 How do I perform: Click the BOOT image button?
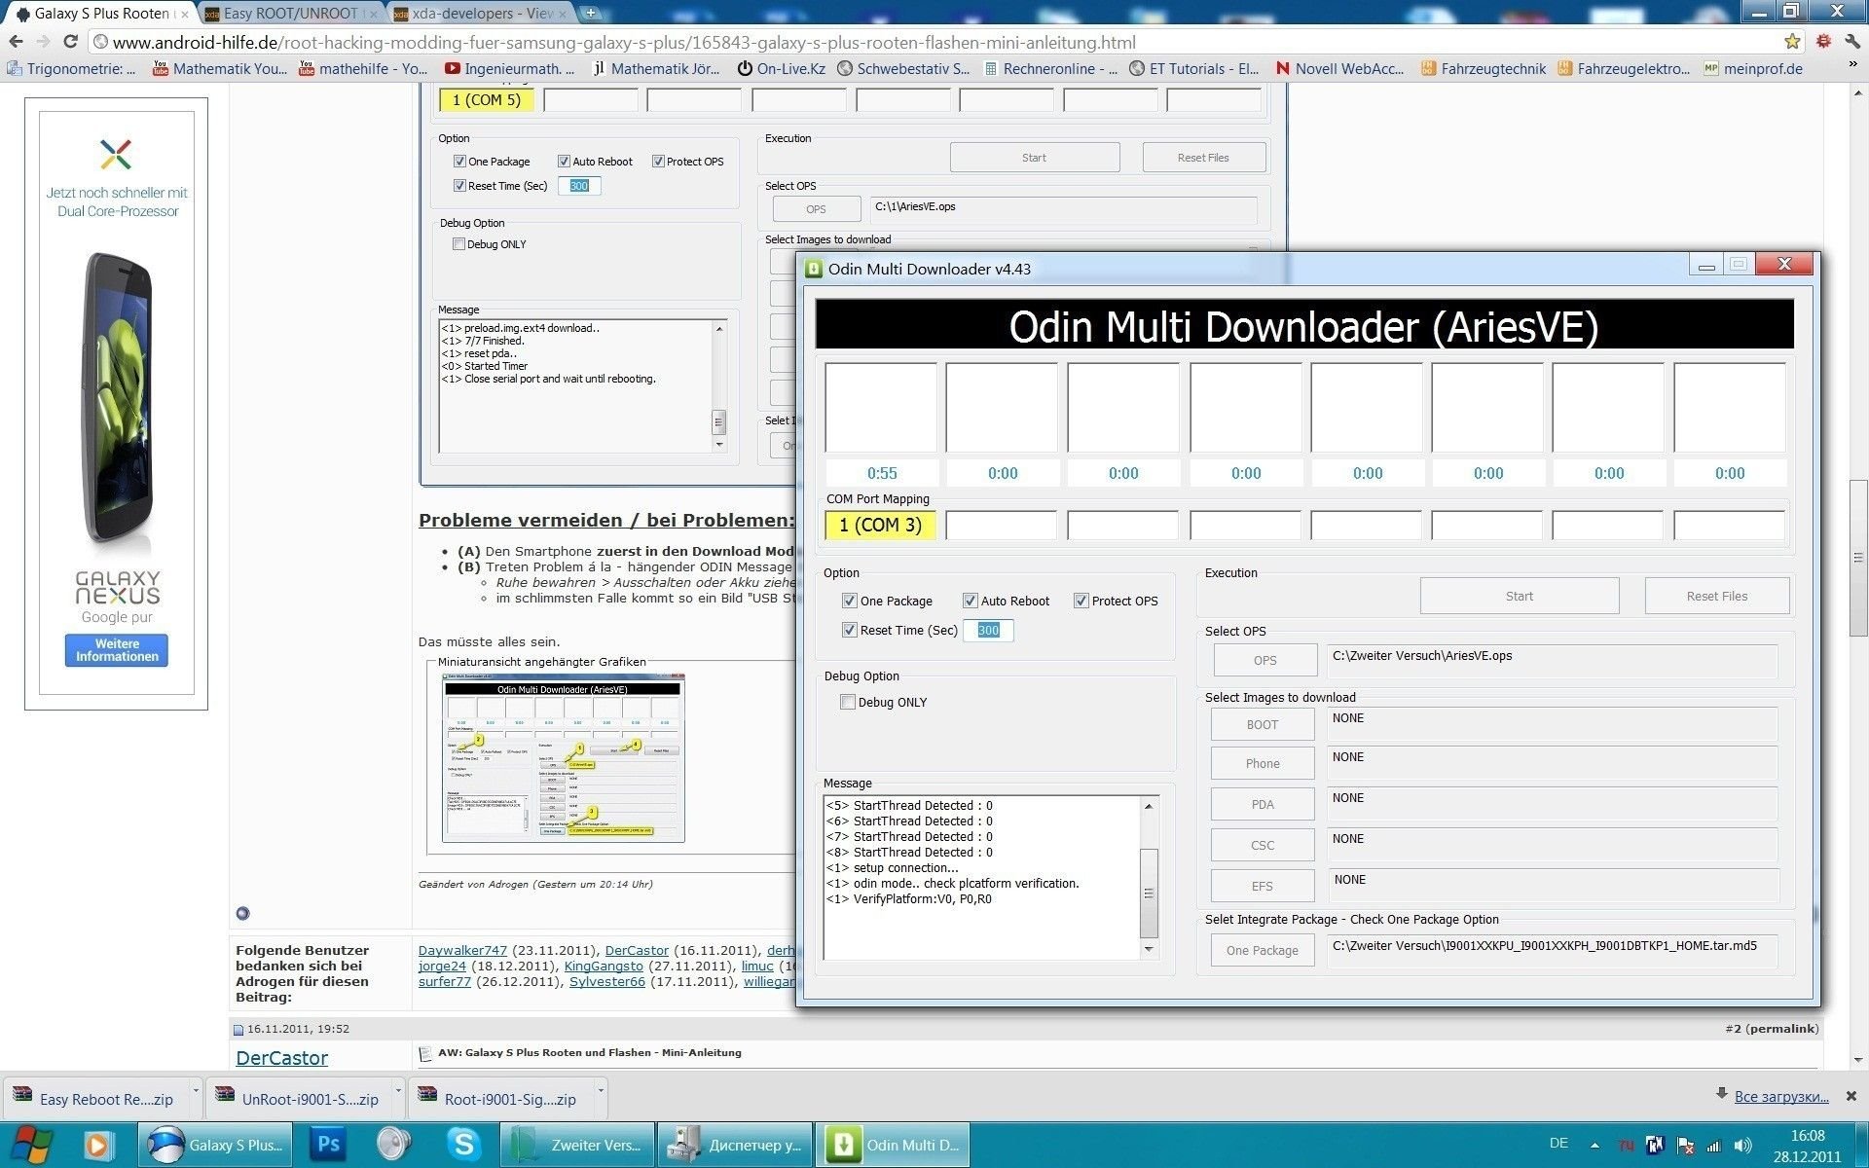coord(1262,724)
